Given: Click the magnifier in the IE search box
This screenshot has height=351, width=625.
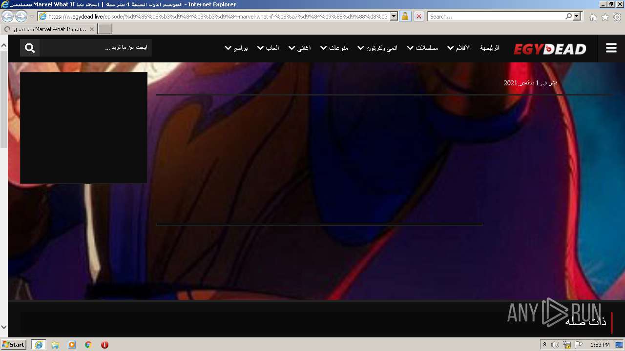Looking at the screenshot, I should click(x=568, y=16).
